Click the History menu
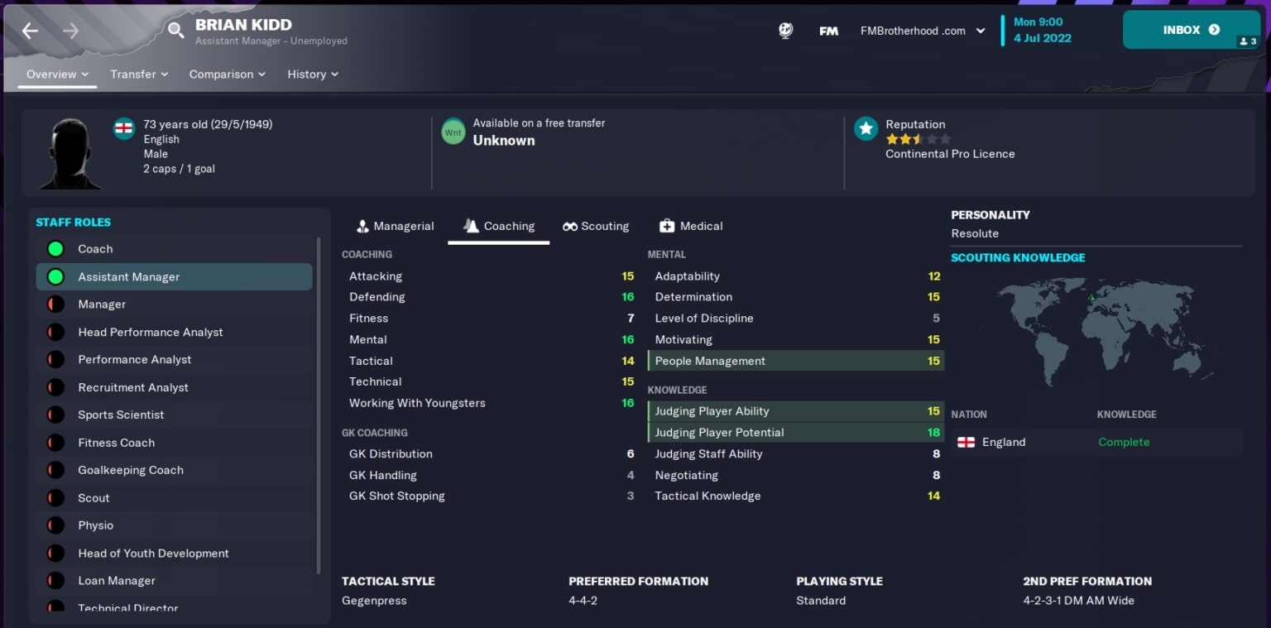This screenshot has width=1271, height=628. pos(313,74)
